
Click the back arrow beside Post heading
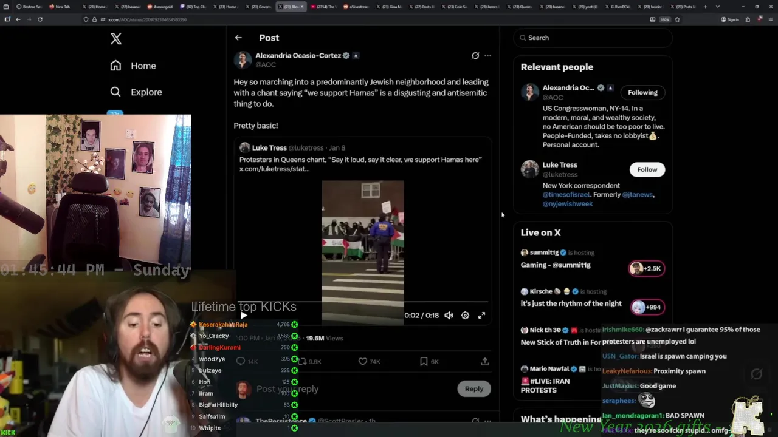[x=238, y=38]
